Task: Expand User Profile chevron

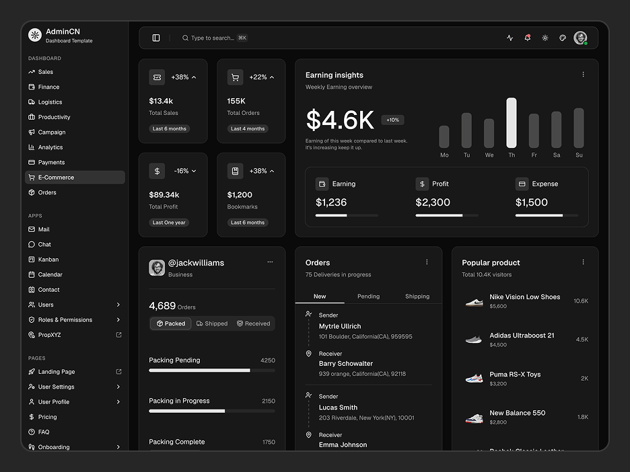Action: click(118, 402)
